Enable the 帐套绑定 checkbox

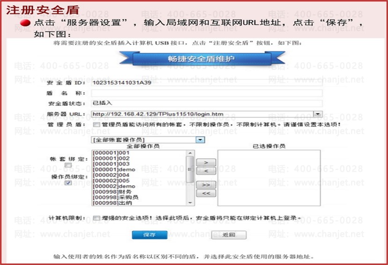(68, 165)
